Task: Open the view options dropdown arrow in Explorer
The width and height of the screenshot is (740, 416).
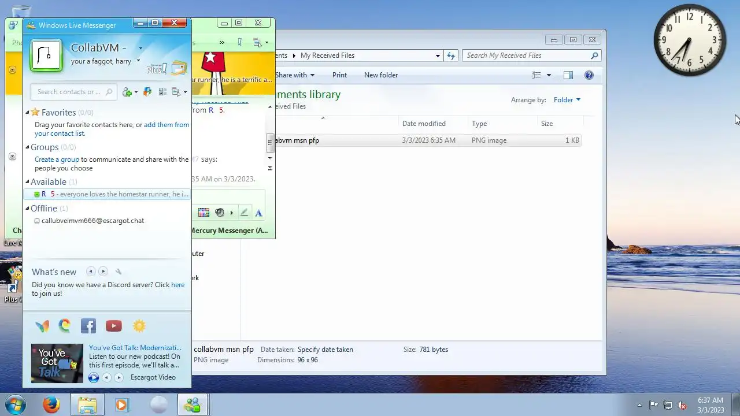Action: pos(549,75)
